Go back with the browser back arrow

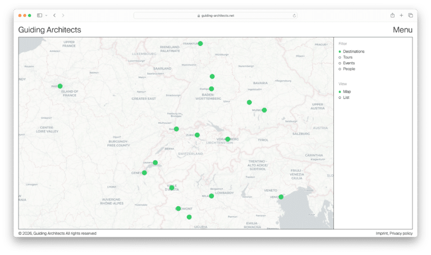click(x=54, y=15)
